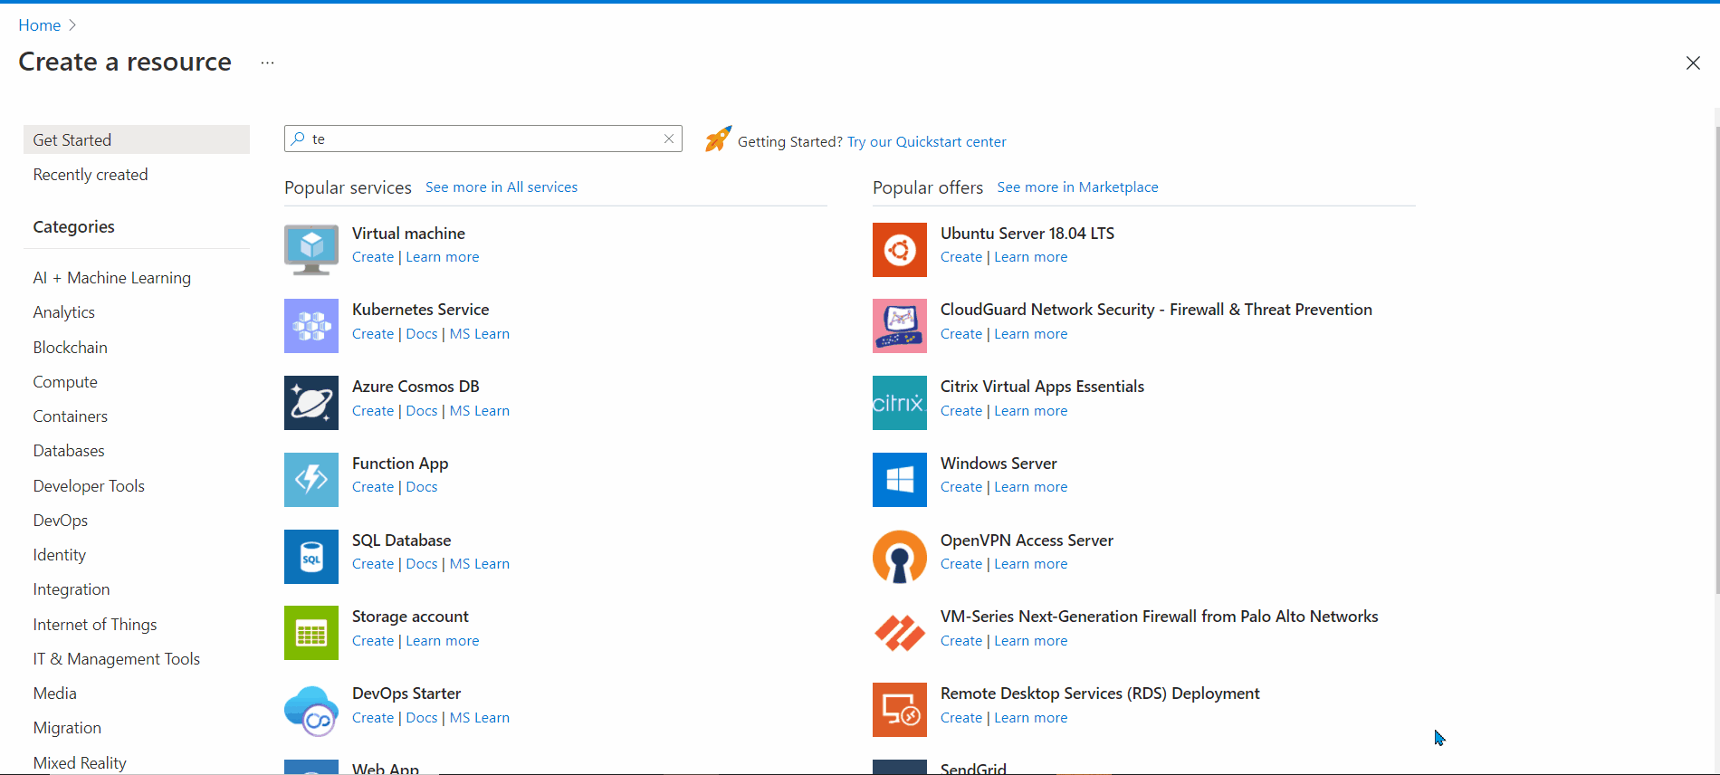The image size is (1720, 775).
Task: Click the vertical scrollbar on the right
Action: point(1716,362)
